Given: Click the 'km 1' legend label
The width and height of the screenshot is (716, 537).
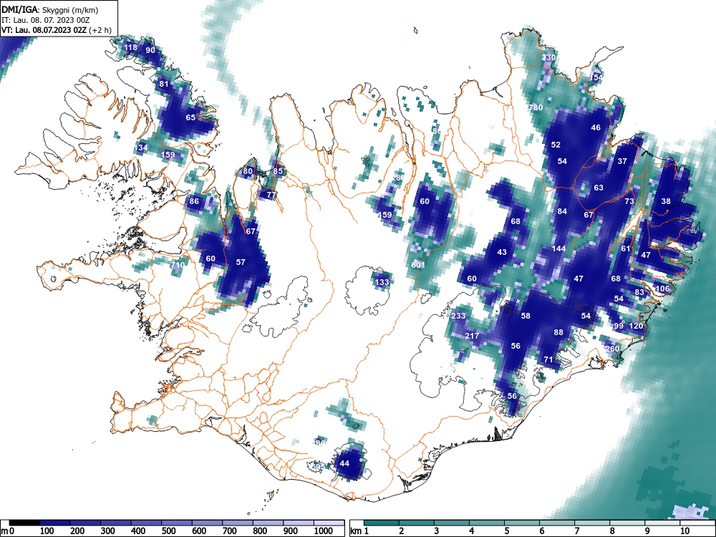Looking at the screenshot, I should (360, 531).
